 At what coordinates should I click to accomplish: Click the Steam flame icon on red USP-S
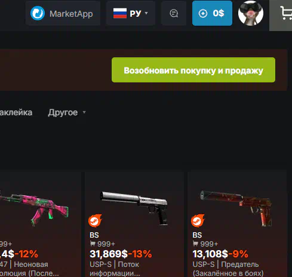(x=198, y=221)
